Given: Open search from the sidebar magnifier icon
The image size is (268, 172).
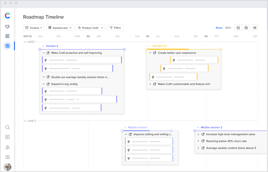Looking at the screenshot, I should point(7,127).
